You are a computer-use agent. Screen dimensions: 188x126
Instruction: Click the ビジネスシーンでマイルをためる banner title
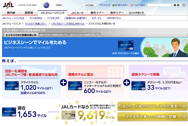click(x=35, y=42)
